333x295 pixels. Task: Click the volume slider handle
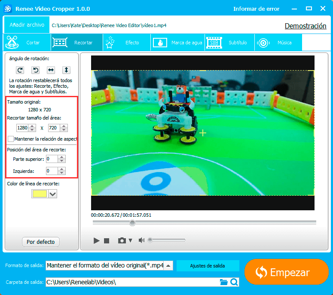[x=150, y=240]
